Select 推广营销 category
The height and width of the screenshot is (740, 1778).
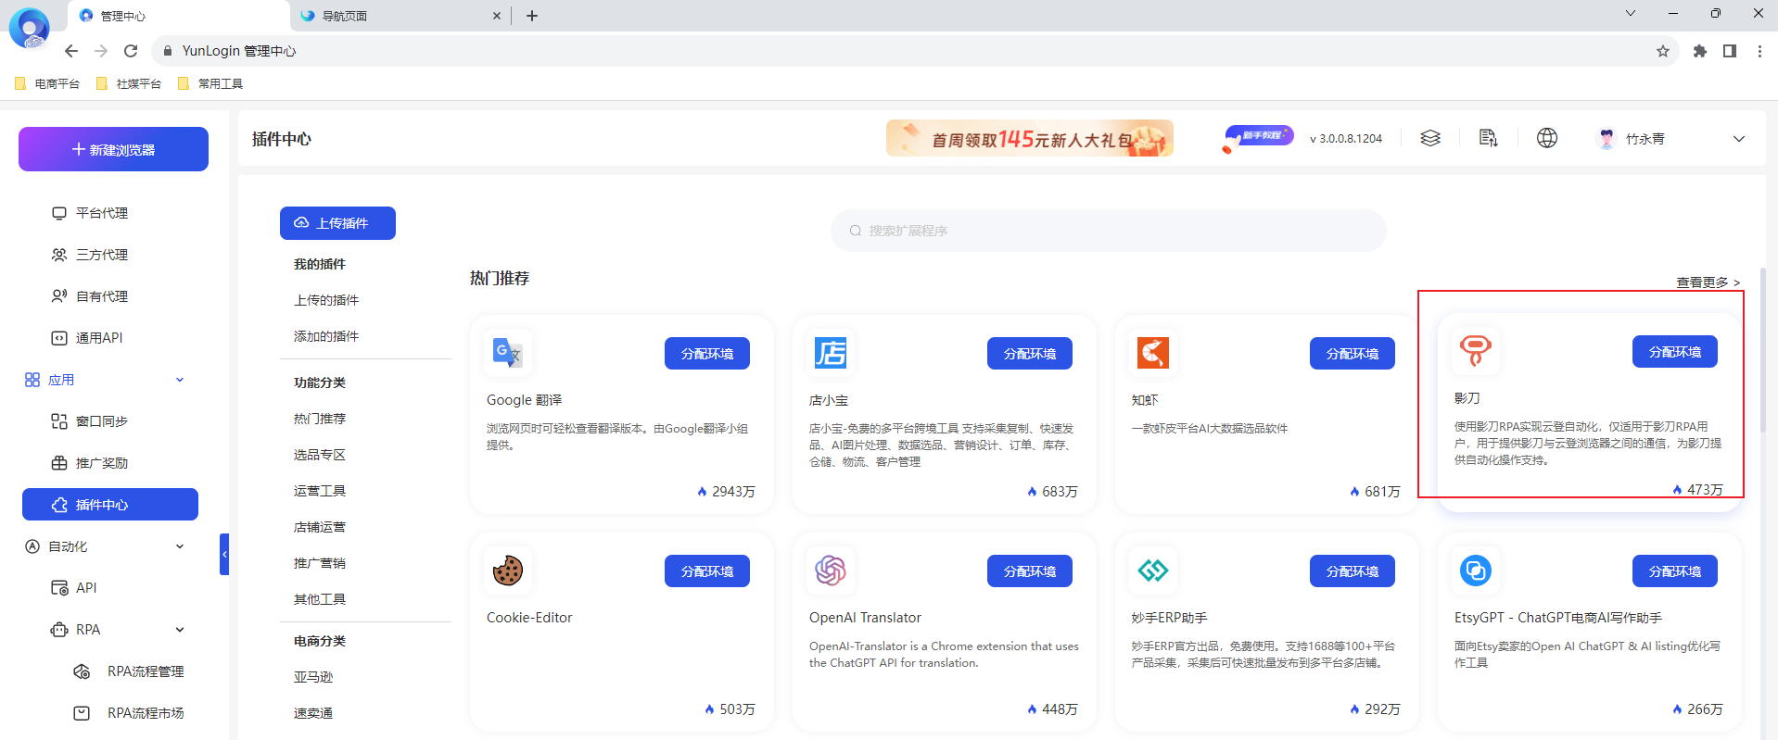click(320, 563)
